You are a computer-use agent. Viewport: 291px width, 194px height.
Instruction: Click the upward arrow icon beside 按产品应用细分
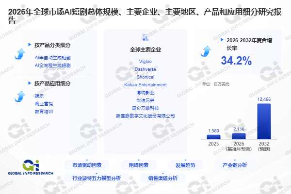coord(20,97)
